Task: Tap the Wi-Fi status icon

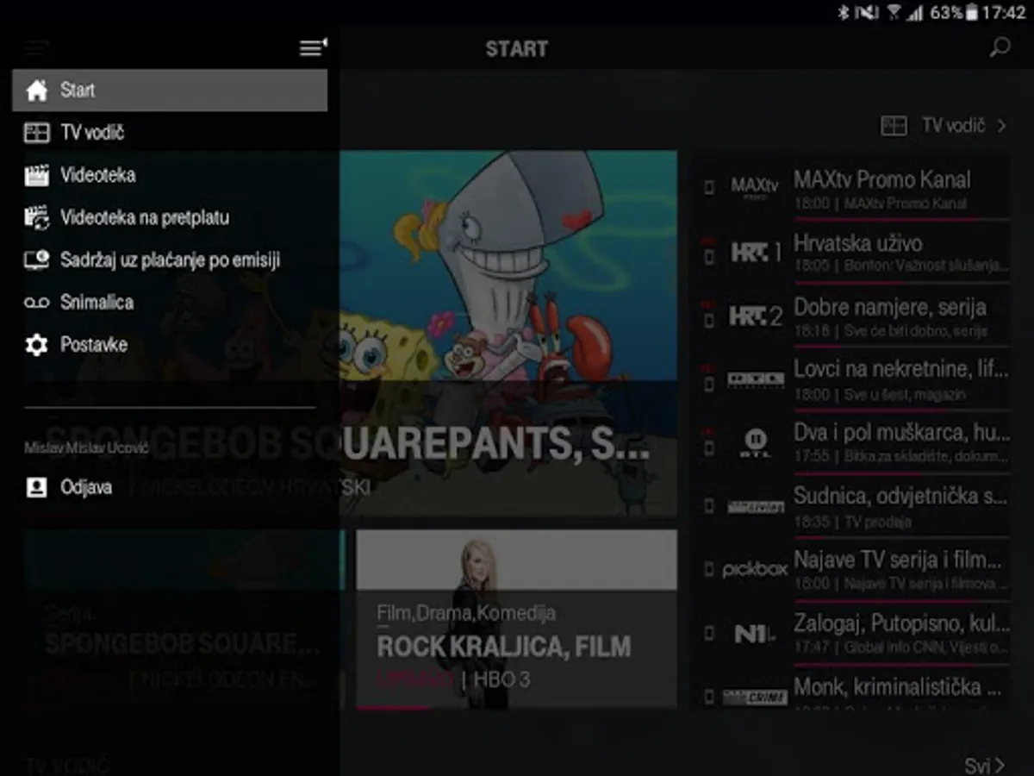Action: pyautogui.click(x=894, y=12)
